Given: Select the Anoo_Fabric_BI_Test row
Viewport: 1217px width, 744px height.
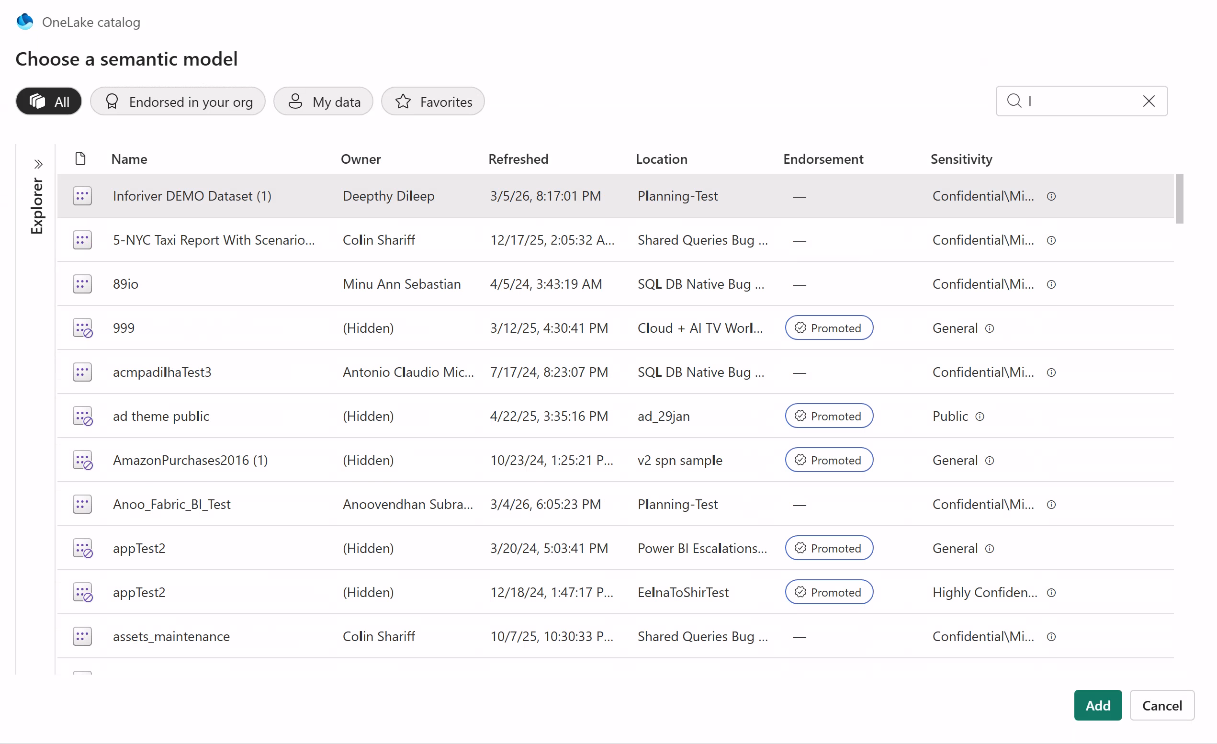Looking at the screenshot, I should pyautogui.click(x=171, y=504).
